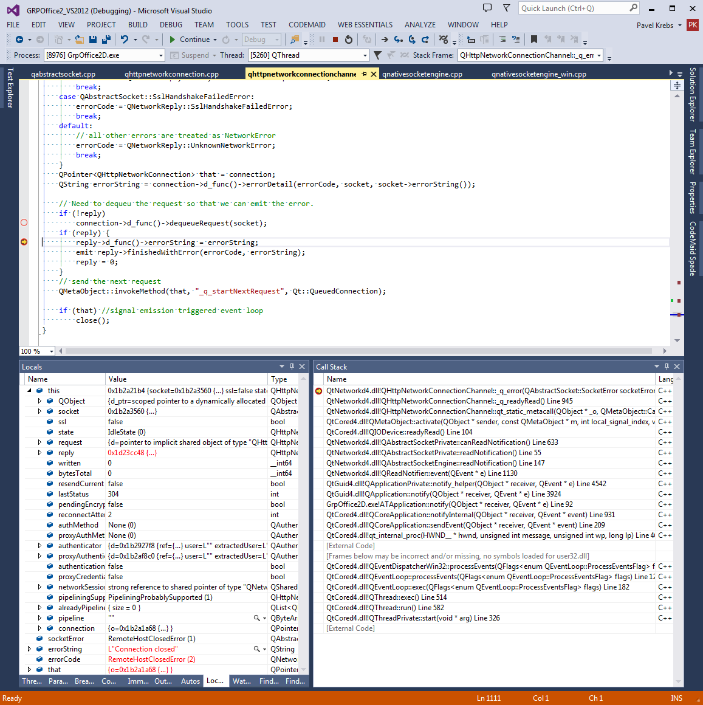Switch to the qabstractsocket.cpp tab
Viewport: 703px width, 705px height.
(x=63, y=74)
